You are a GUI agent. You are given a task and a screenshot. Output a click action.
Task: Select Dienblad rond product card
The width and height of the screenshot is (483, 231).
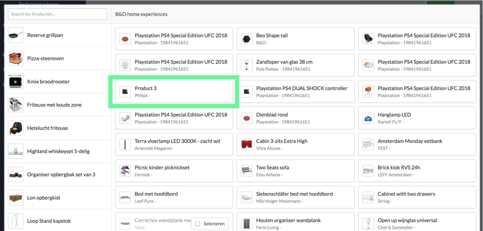click(296, 118)
